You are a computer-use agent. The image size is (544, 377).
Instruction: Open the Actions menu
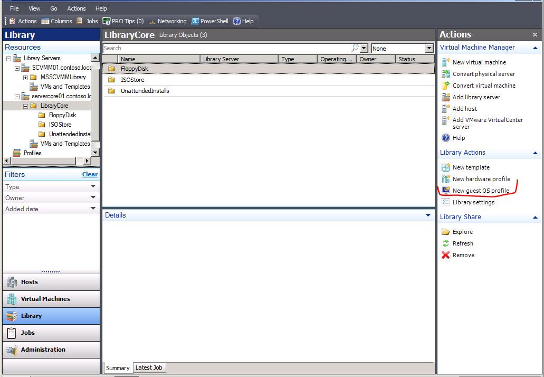click(77, 8)
